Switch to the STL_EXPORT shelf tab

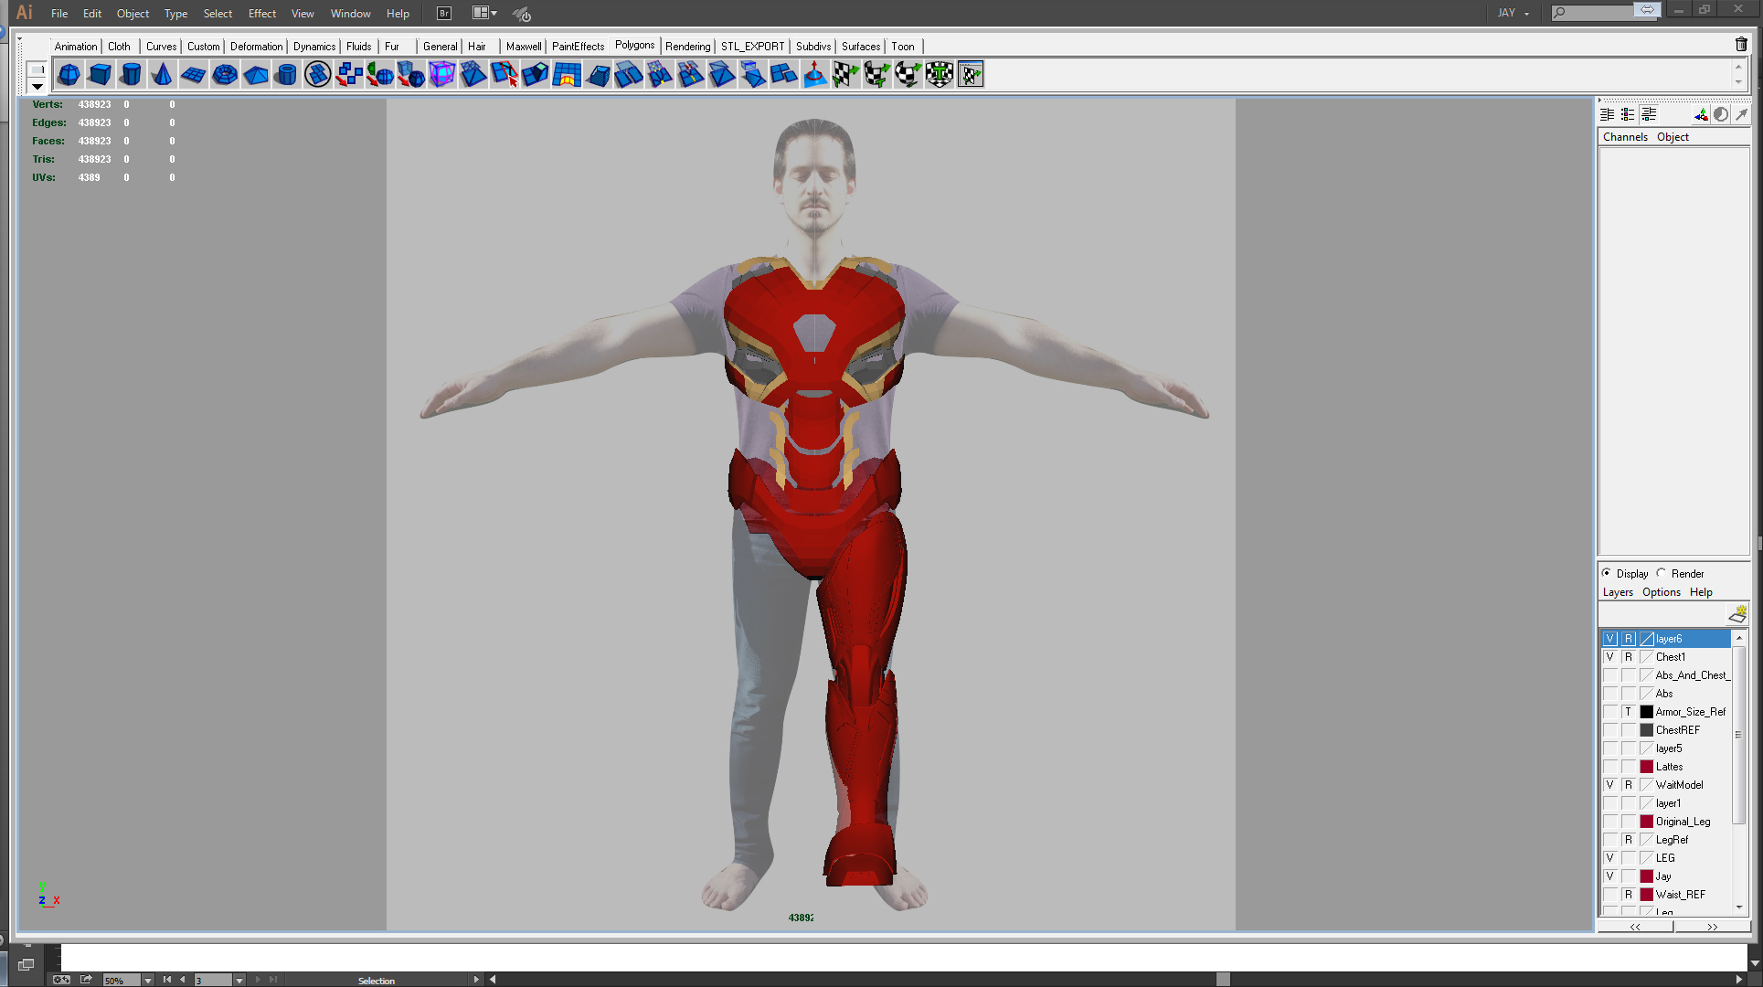coord(752,46)
